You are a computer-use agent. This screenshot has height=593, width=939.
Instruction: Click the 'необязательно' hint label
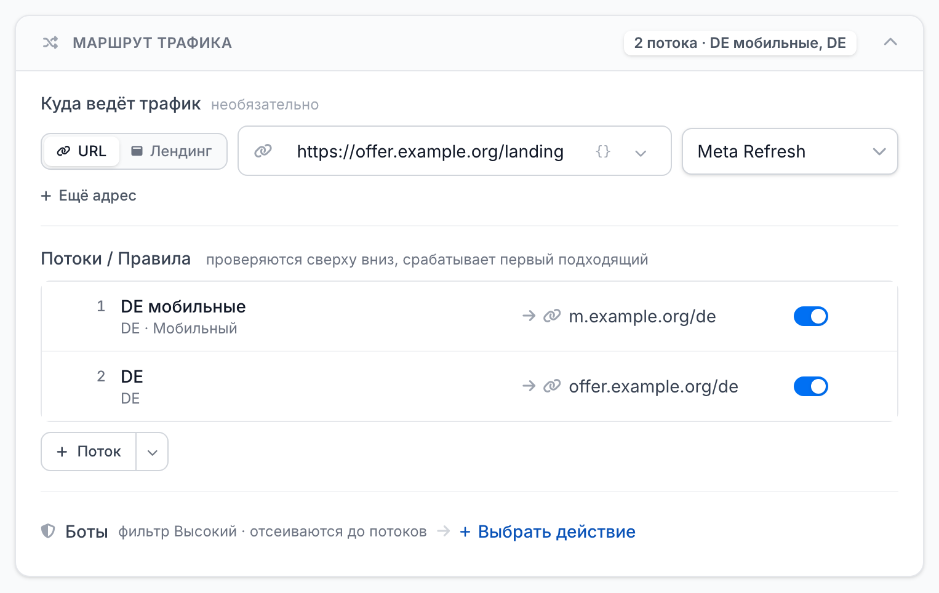265,105
